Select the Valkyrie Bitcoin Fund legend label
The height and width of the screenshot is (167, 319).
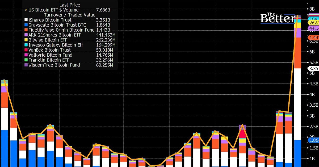pyautogui.click(x=50, y=55)
